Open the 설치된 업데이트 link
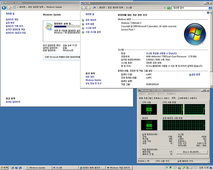Viewport: 213px width, 170px height. click(13, 102)
